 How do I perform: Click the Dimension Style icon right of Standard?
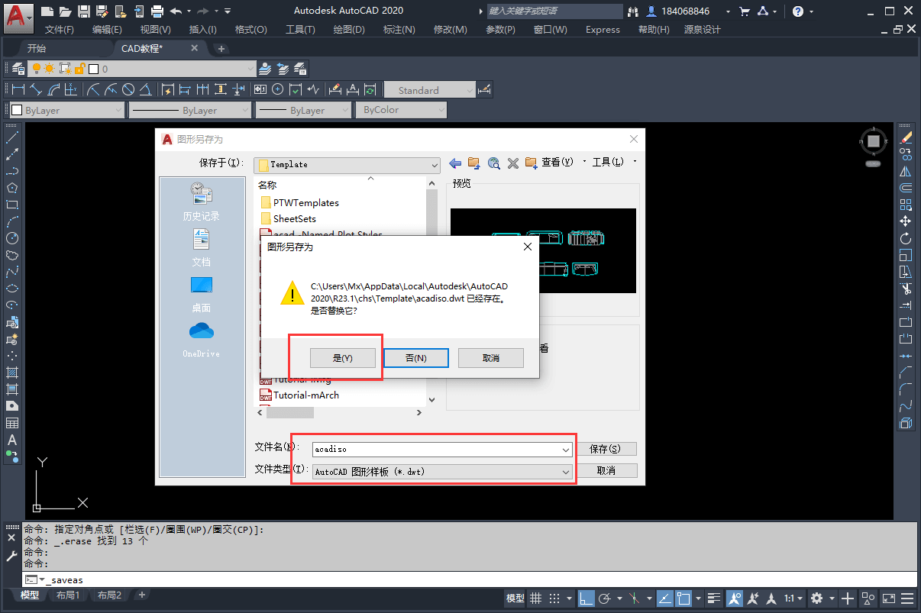484,90
